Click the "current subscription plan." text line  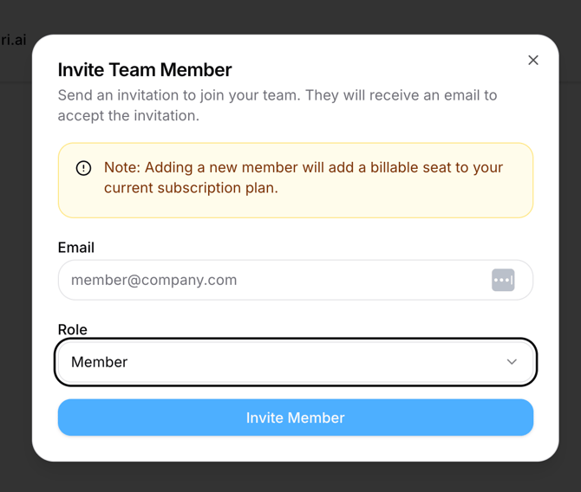click(191, 187)
